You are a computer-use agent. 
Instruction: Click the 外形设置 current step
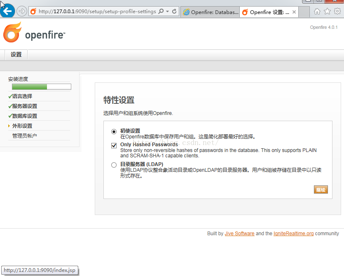[x=22, y=126]
